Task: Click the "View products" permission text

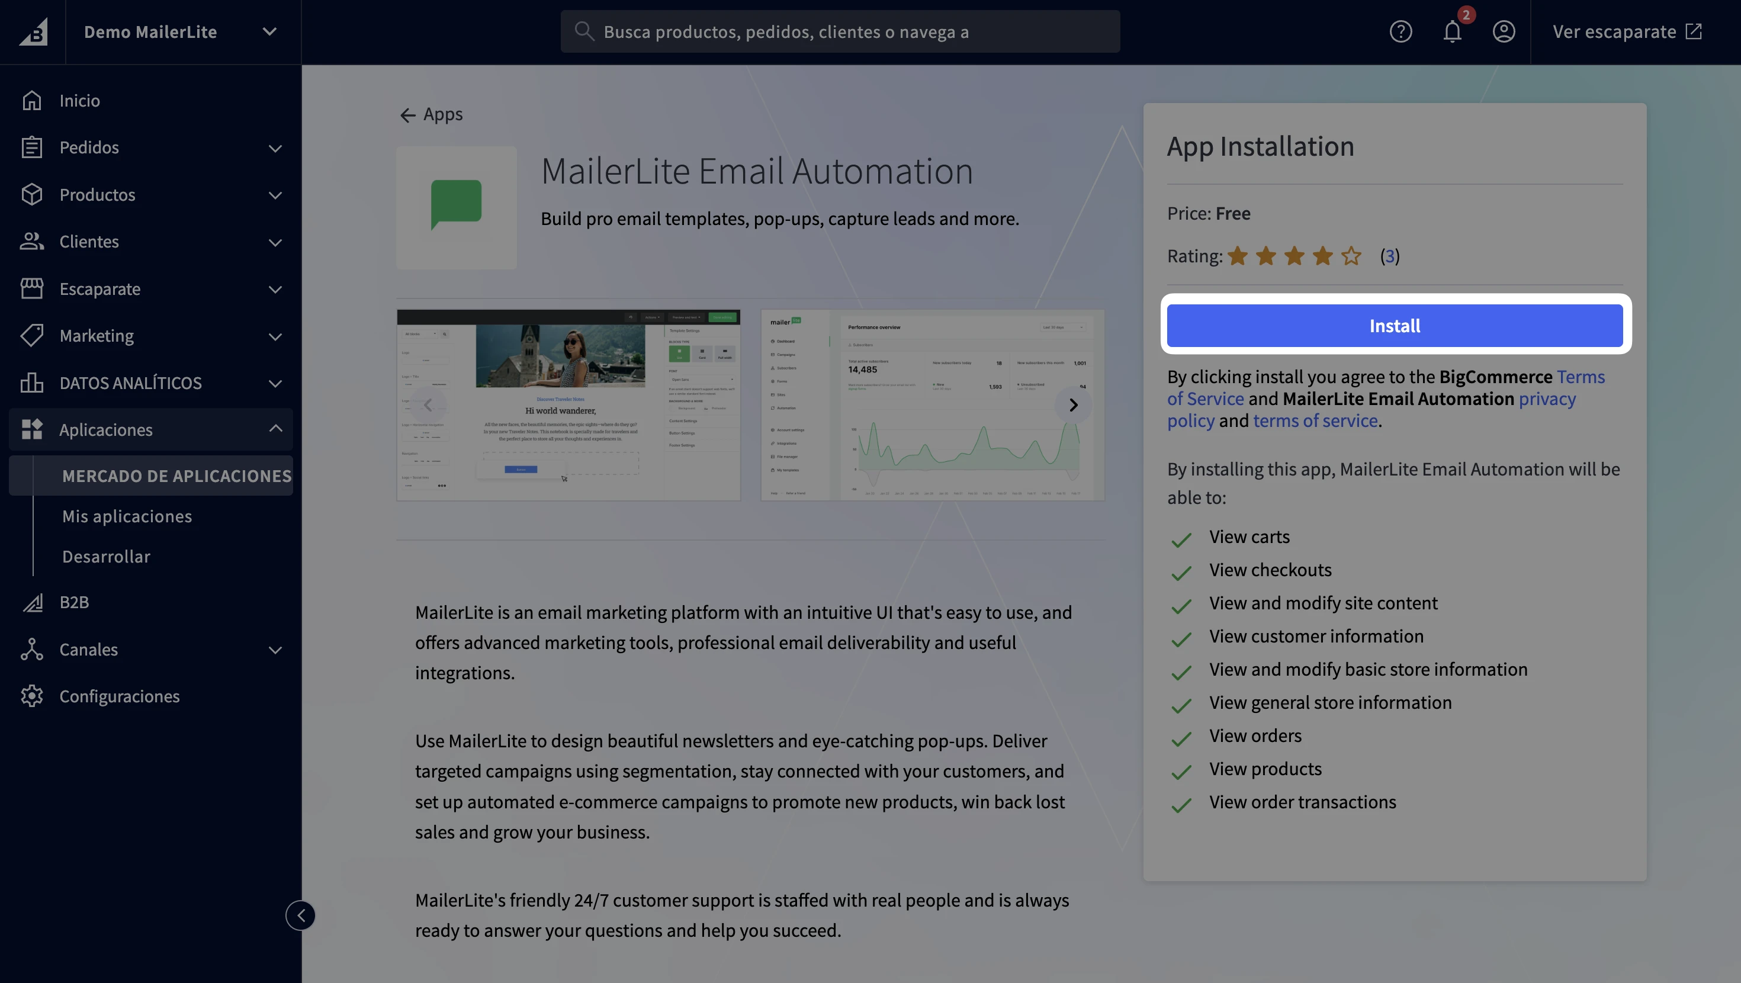Action: pos(1265,769)
